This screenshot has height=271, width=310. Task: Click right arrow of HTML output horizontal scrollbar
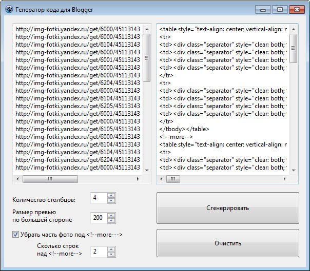pyautogui.click(x=285, y=179)
